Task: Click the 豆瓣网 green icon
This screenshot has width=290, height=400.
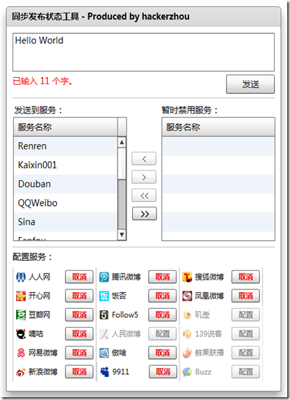Action: coord(21,315)
